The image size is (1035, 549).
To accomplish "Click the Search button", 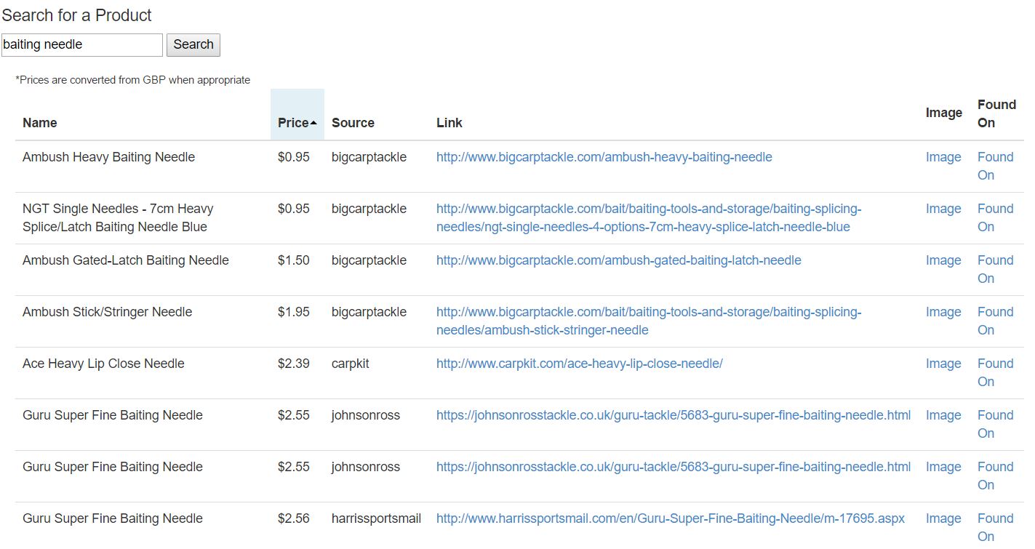I will coord(193,44).
